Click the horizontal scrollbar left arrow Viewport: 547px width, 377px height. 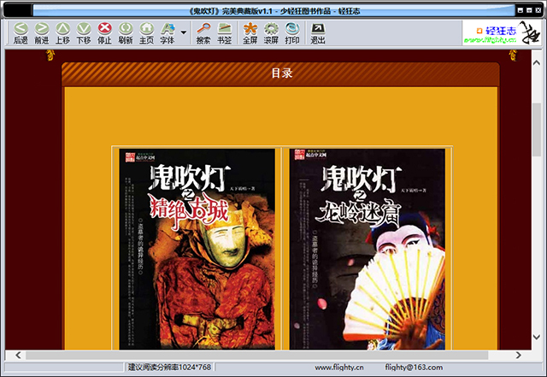coord(18,355)
